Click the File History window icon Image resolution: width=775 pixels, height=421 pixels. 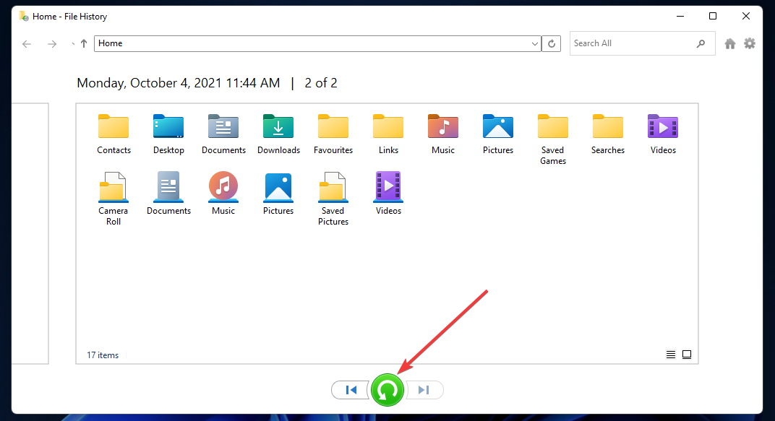tap(24, 17)
